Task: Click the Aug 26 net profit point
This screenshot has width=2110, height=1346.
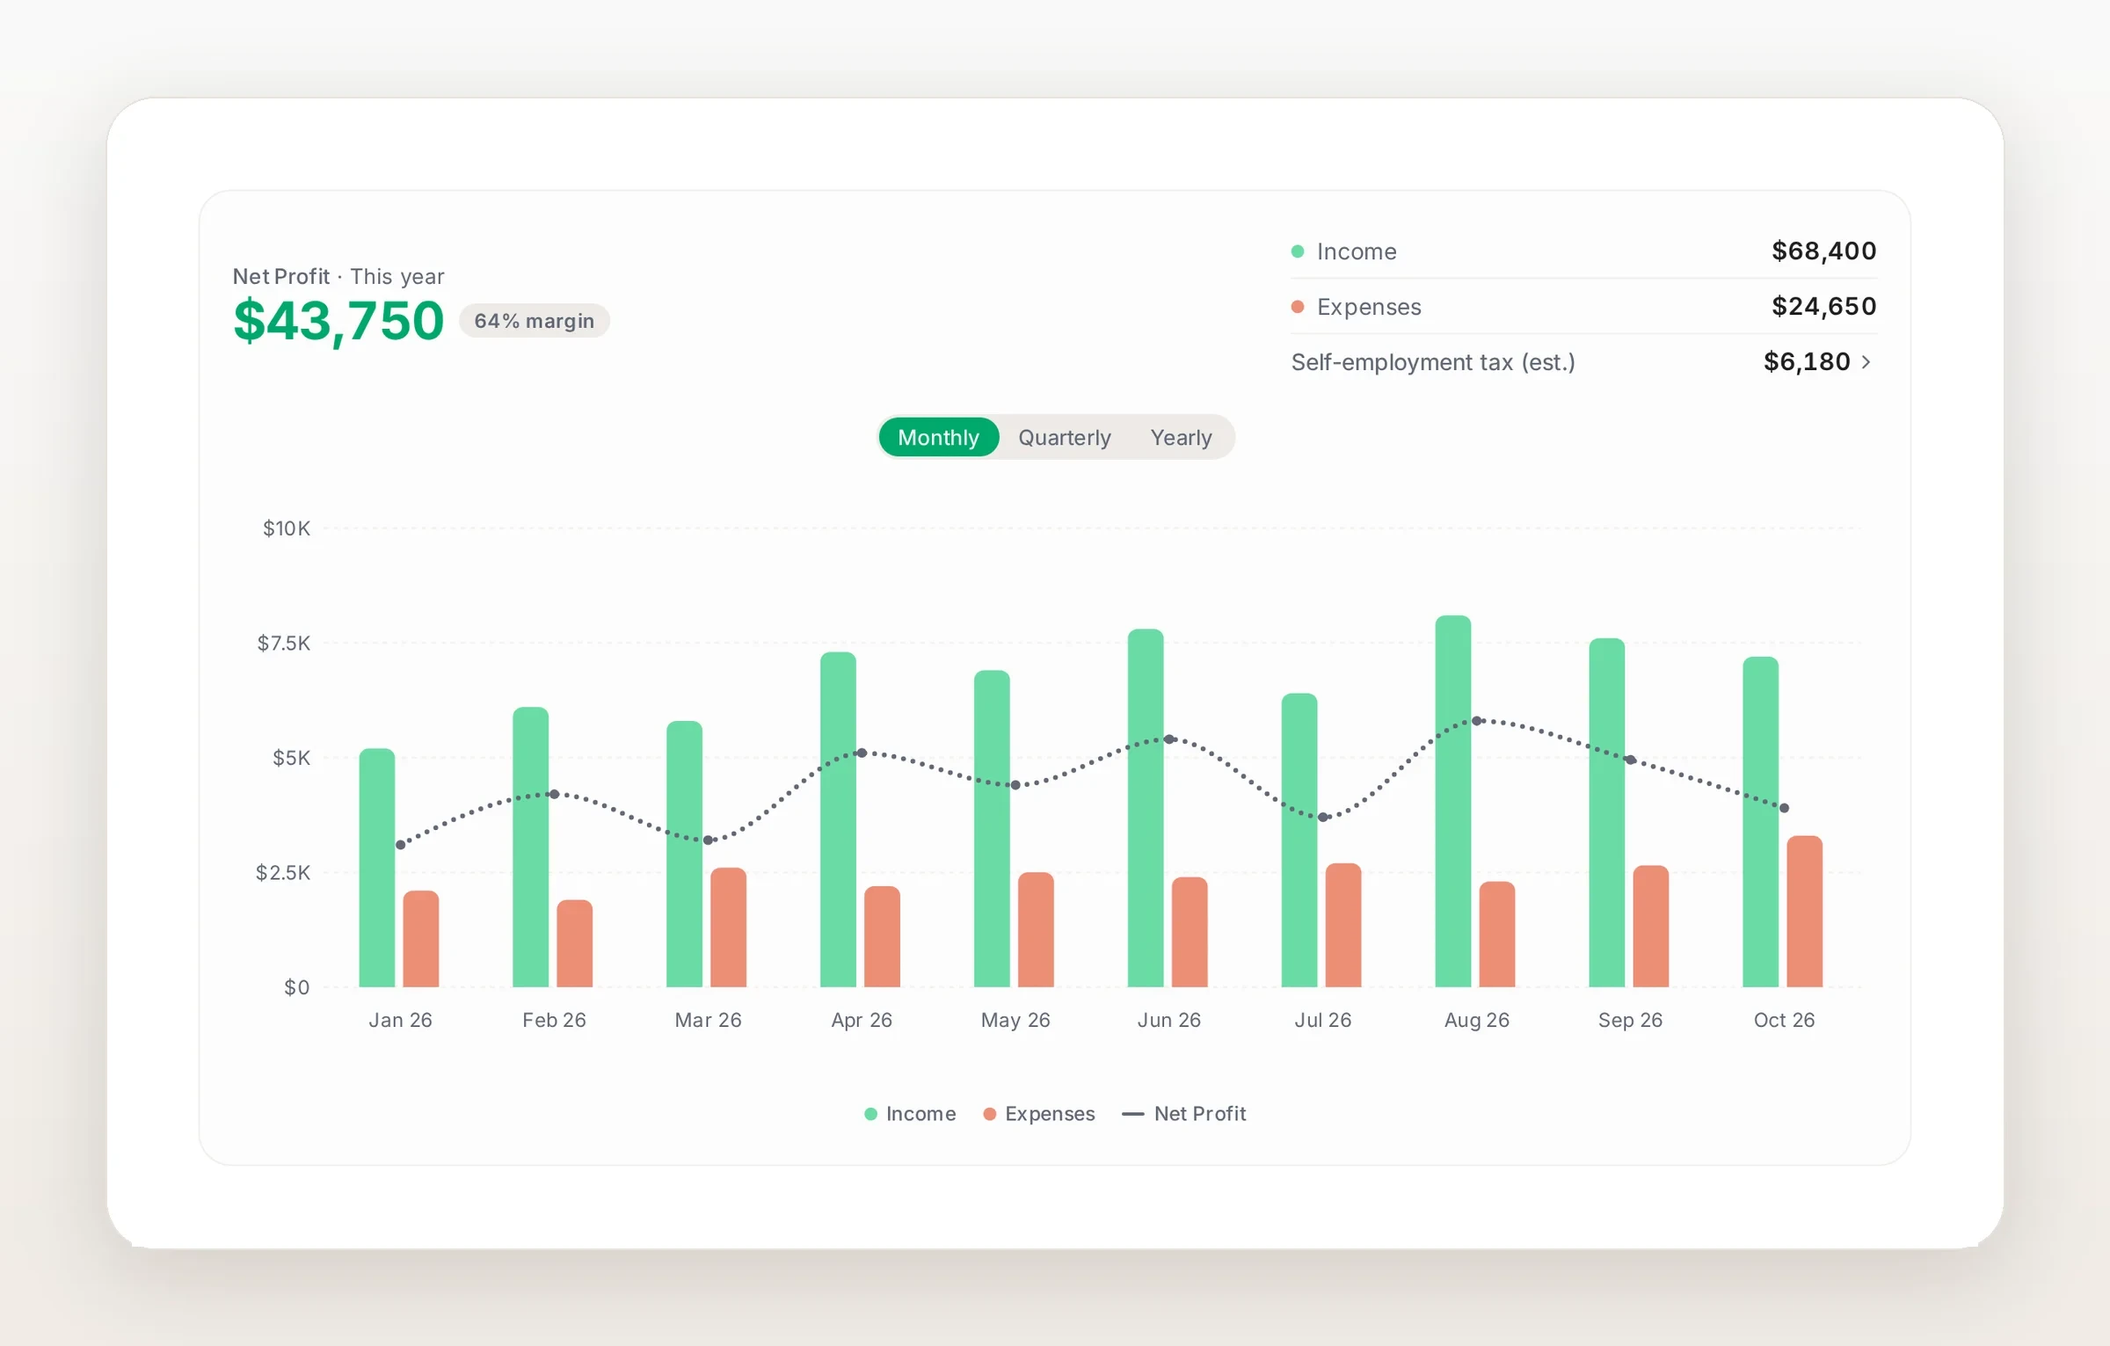Action: (1477, 721)
